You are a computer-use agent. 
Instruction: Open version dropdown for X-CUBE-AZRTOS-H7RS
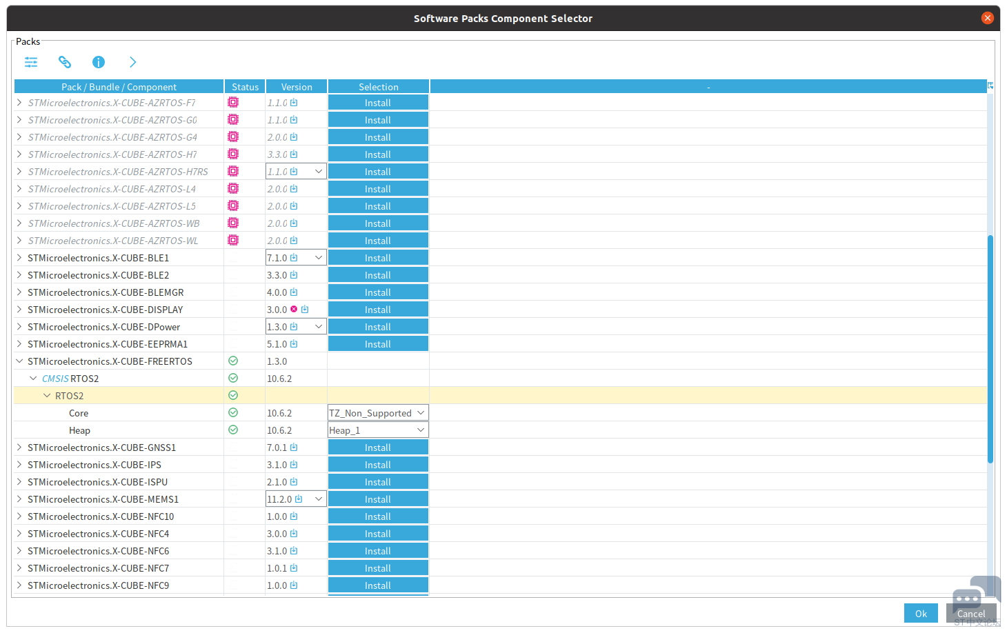pos(319,171)
